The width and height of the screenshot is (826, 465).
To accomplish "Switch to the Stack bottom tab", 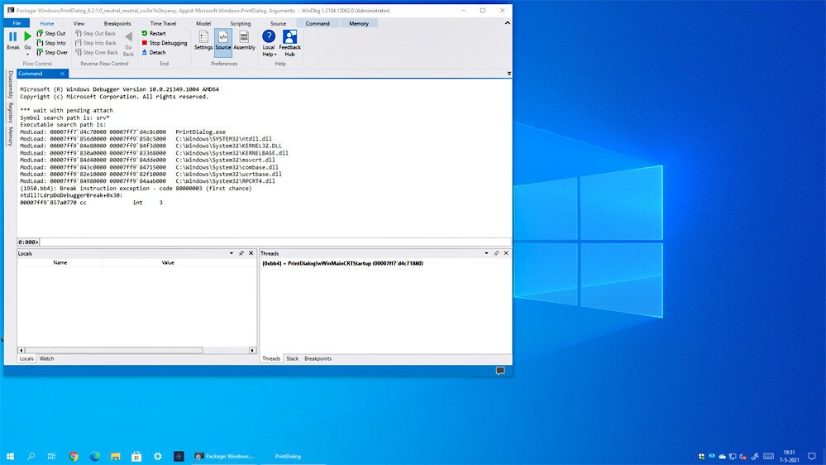I will [x=293, y=358].
